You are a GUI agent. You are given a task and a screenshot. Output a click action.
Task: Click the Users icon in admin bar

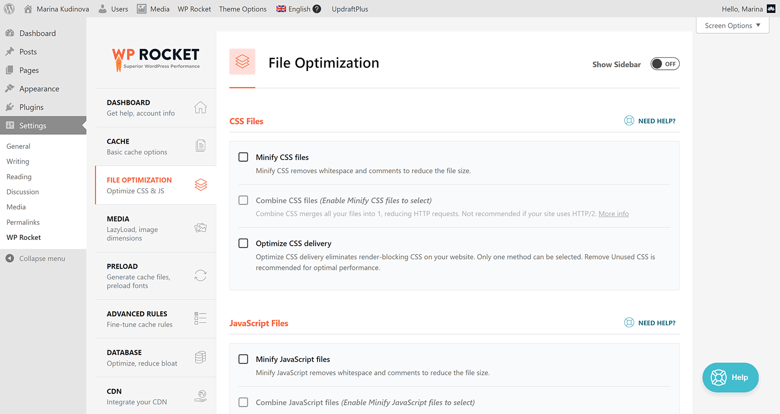(x=103, y=9)
